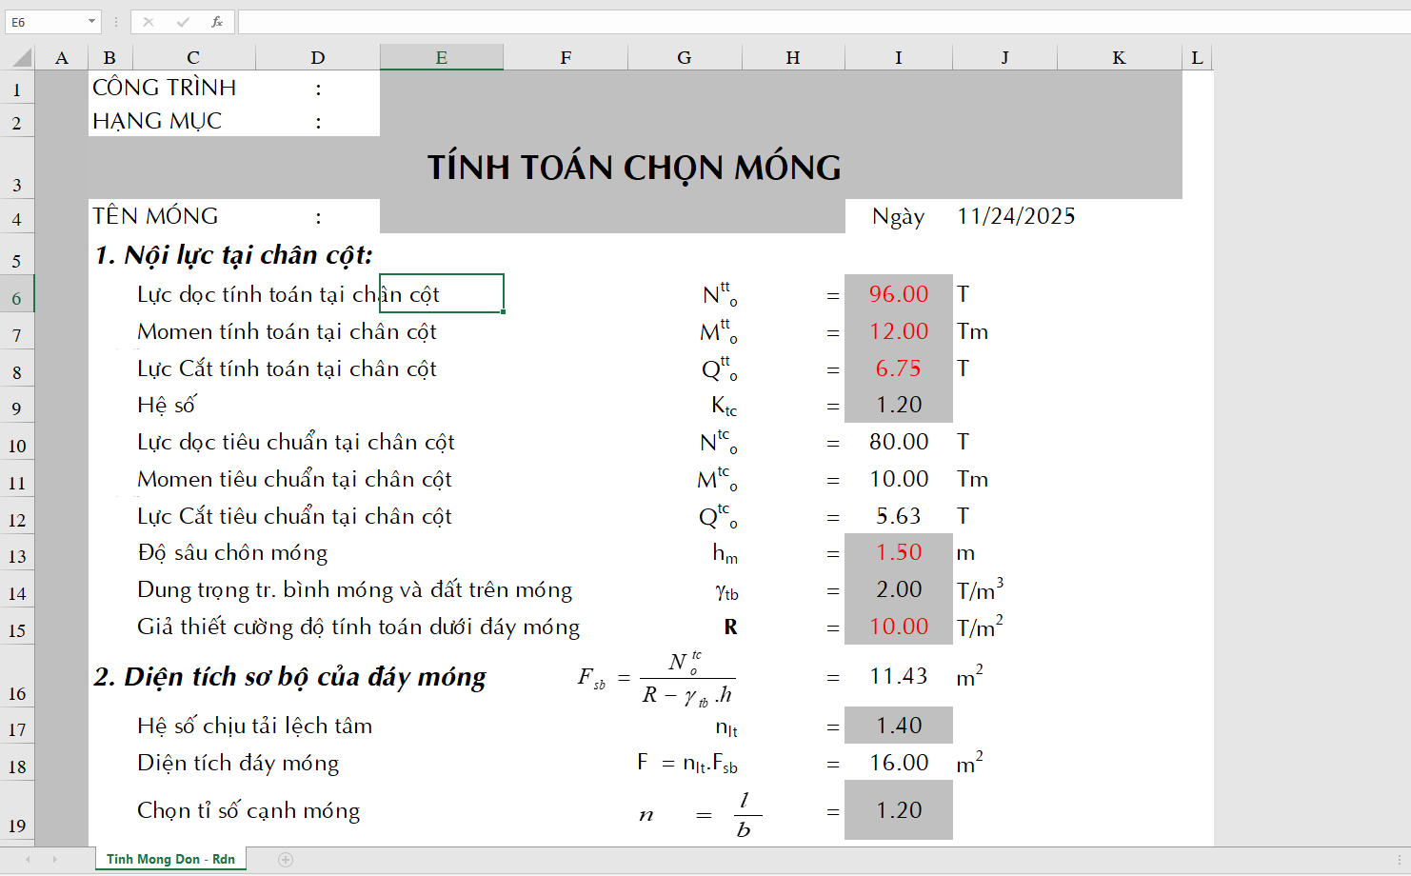This screenshot has width=1411, height=876.
Task: Select the cell with R value 10.00
Action: click(897, 627)
